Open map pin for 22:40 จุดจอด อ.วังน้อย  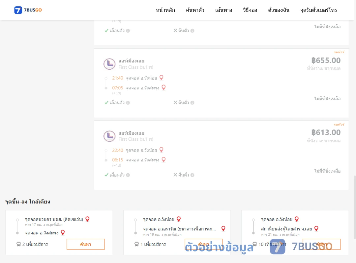pyautogui.click(x=162, y=150)
